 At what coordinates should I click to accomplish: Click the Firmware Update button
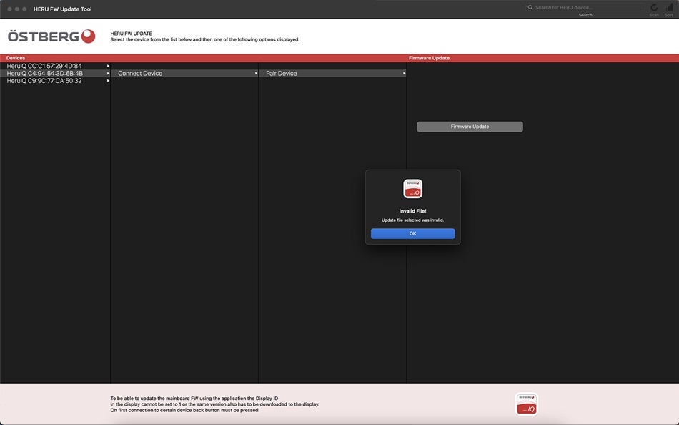tap(470, 127)
